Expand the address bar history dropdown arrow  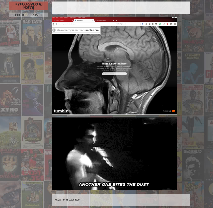coord(116,24)
